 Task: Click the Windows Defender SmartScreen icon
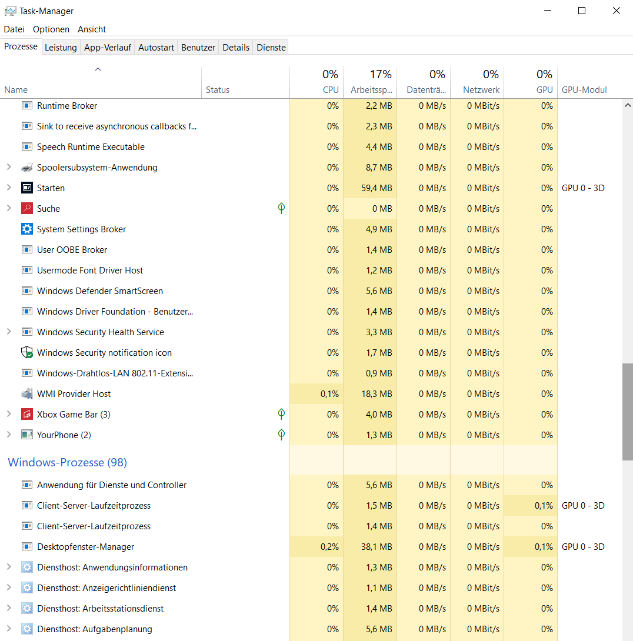pyautogui.click(x=27, y=291)
